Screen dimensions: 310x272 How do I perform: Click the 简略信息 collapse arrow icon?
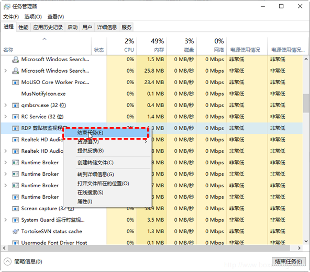point(7,262)
